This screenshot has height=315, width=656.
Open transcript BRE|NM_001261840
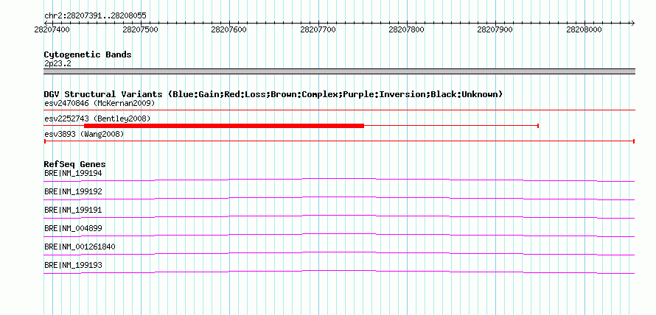[x=80, y=247]
